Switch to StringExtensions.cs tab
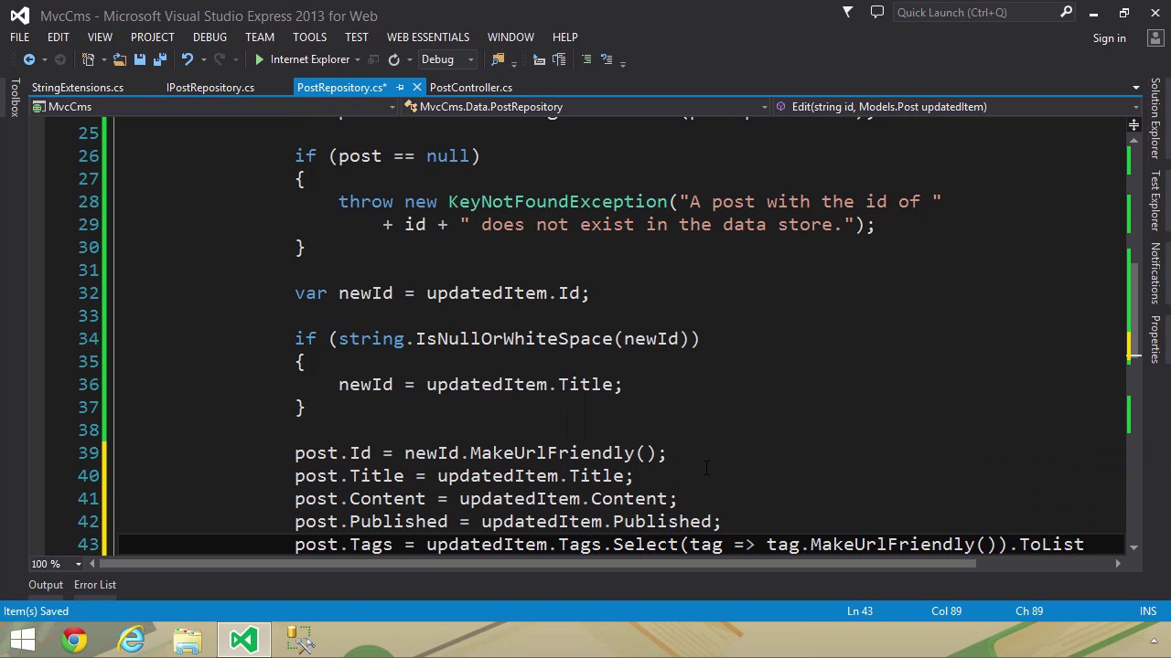This screenshot has height=658, width=1171. (78, 88)
